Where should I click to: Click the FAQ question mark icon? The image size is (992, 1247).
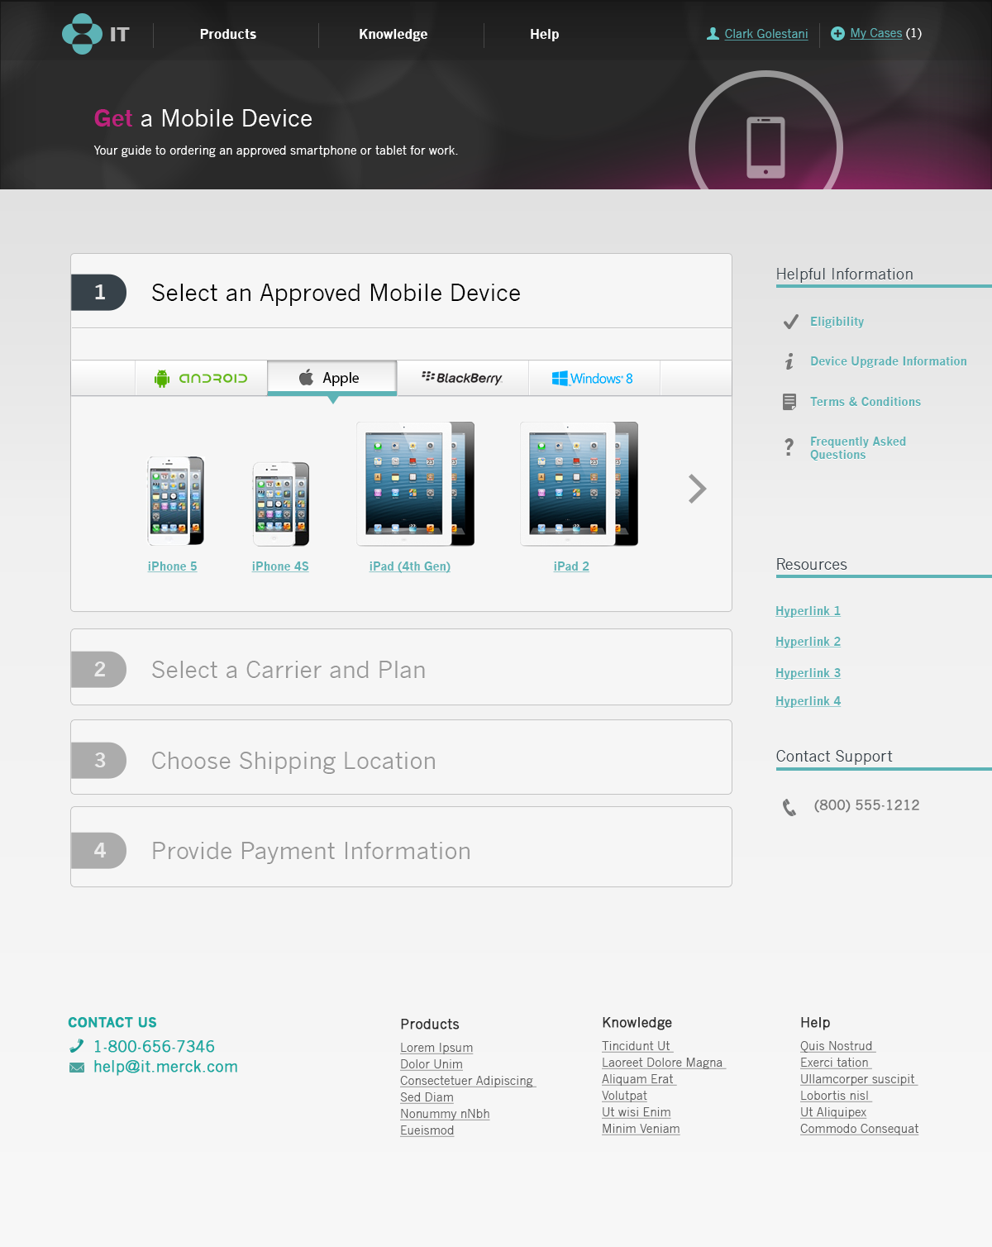[789, 447]
